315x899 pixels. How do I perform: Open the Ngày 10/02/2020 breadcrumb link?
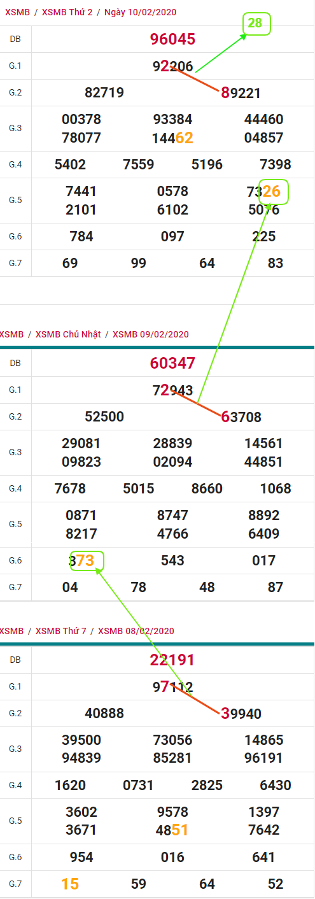coord(140,12)
